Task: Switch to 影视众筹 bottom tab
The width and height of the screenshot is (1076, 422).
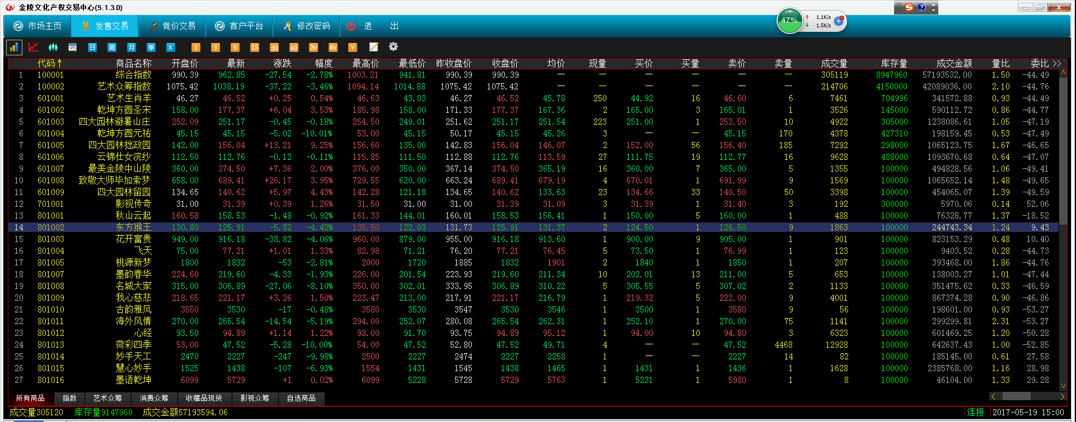Action: pyautogui.click(x=255, y=398)
